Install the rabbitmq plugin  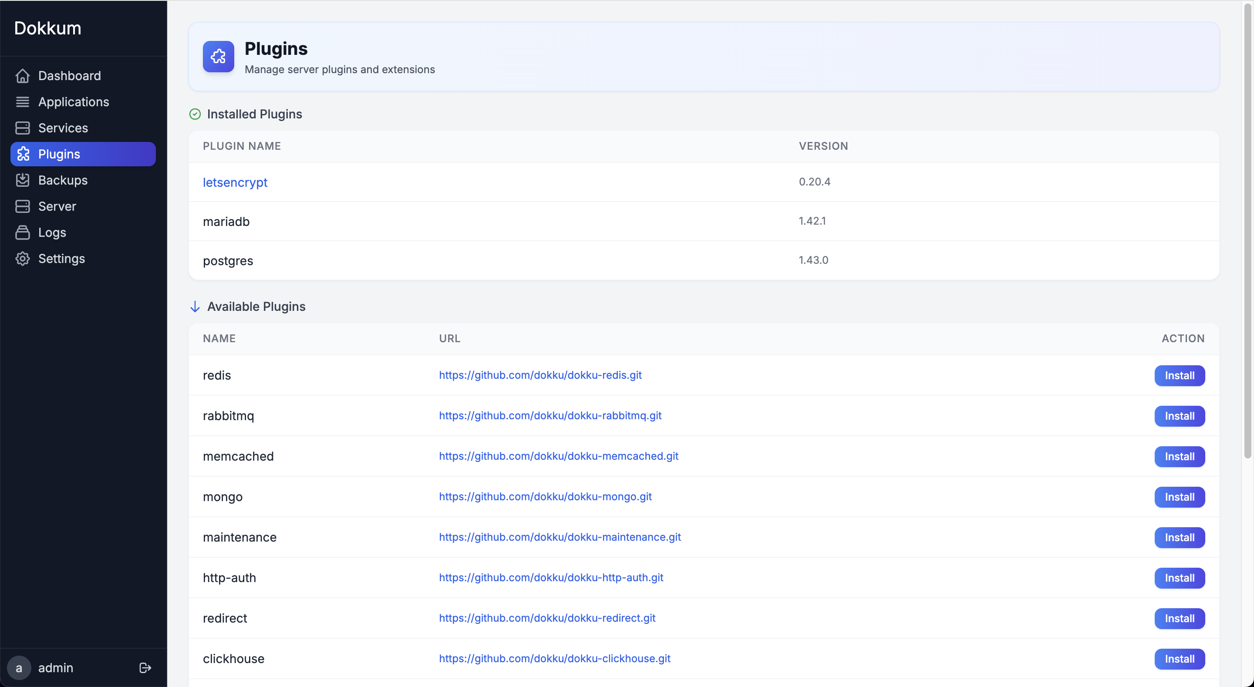click(x=1179, y=416)
